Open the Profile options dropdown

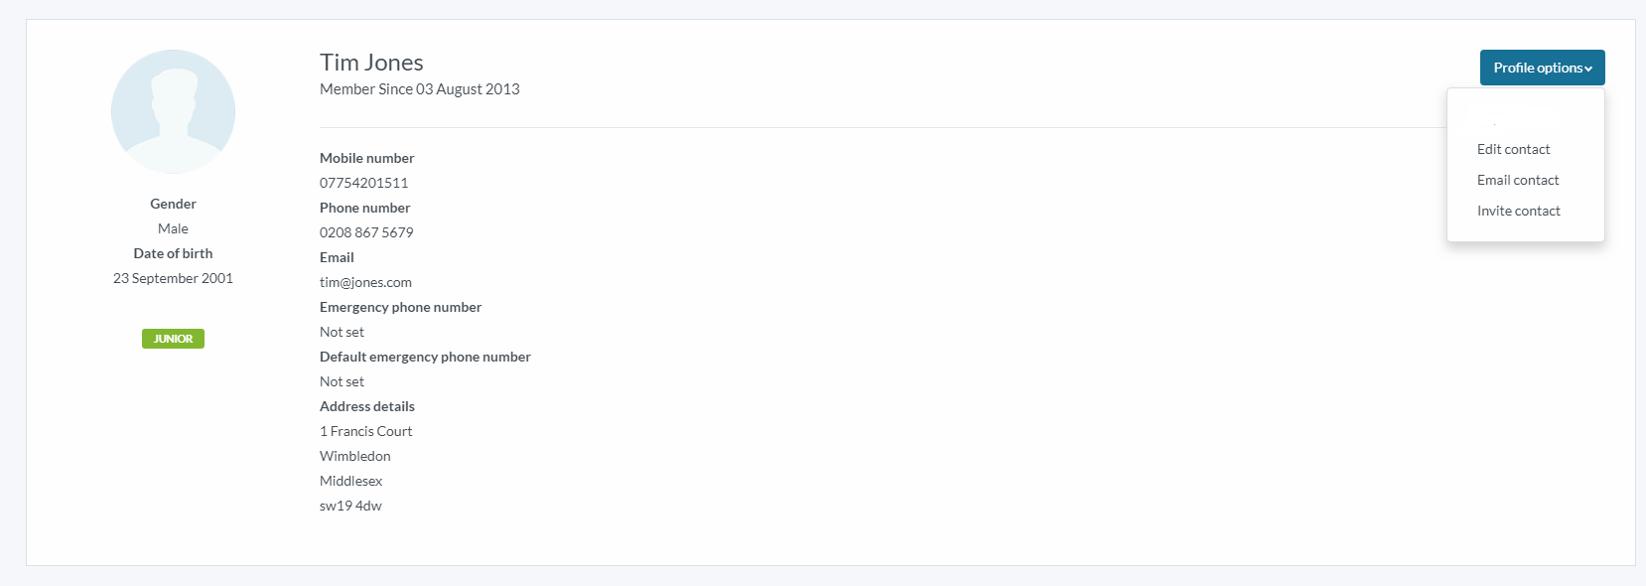[1542, 68]
